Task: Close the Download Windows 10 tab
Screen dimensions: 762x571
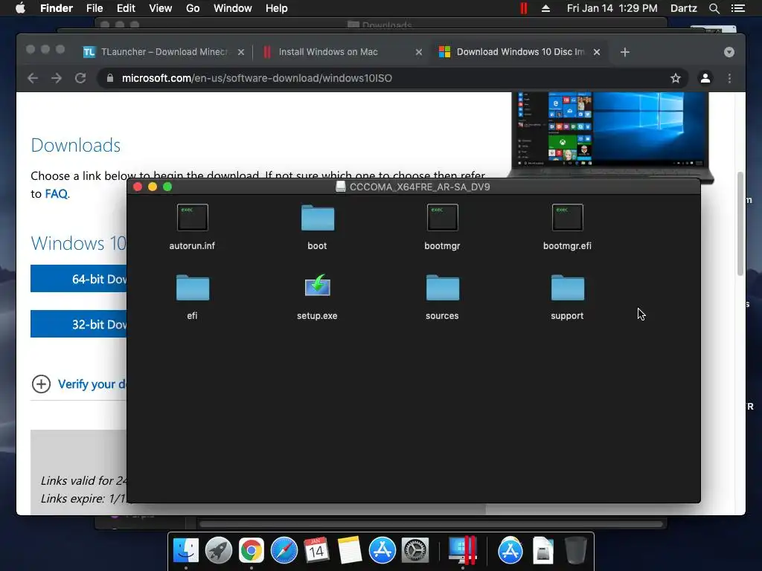Action: (x=597, y=52)
